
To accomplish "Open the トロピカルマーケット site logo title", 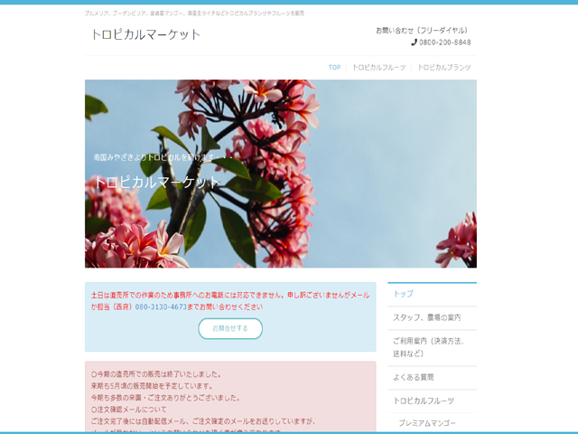I will tap(145, 34).
